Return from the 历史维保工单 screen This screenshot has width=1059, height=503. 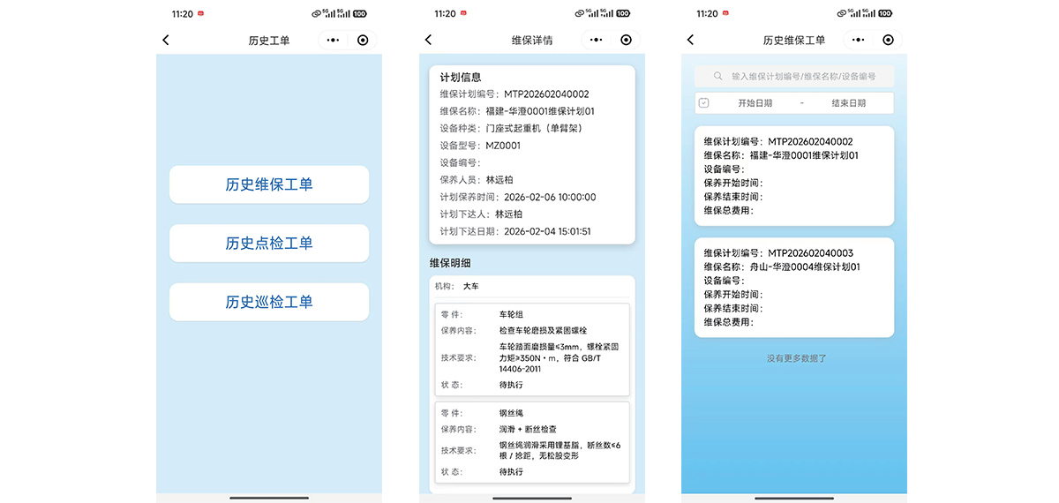tap(690, 40)
